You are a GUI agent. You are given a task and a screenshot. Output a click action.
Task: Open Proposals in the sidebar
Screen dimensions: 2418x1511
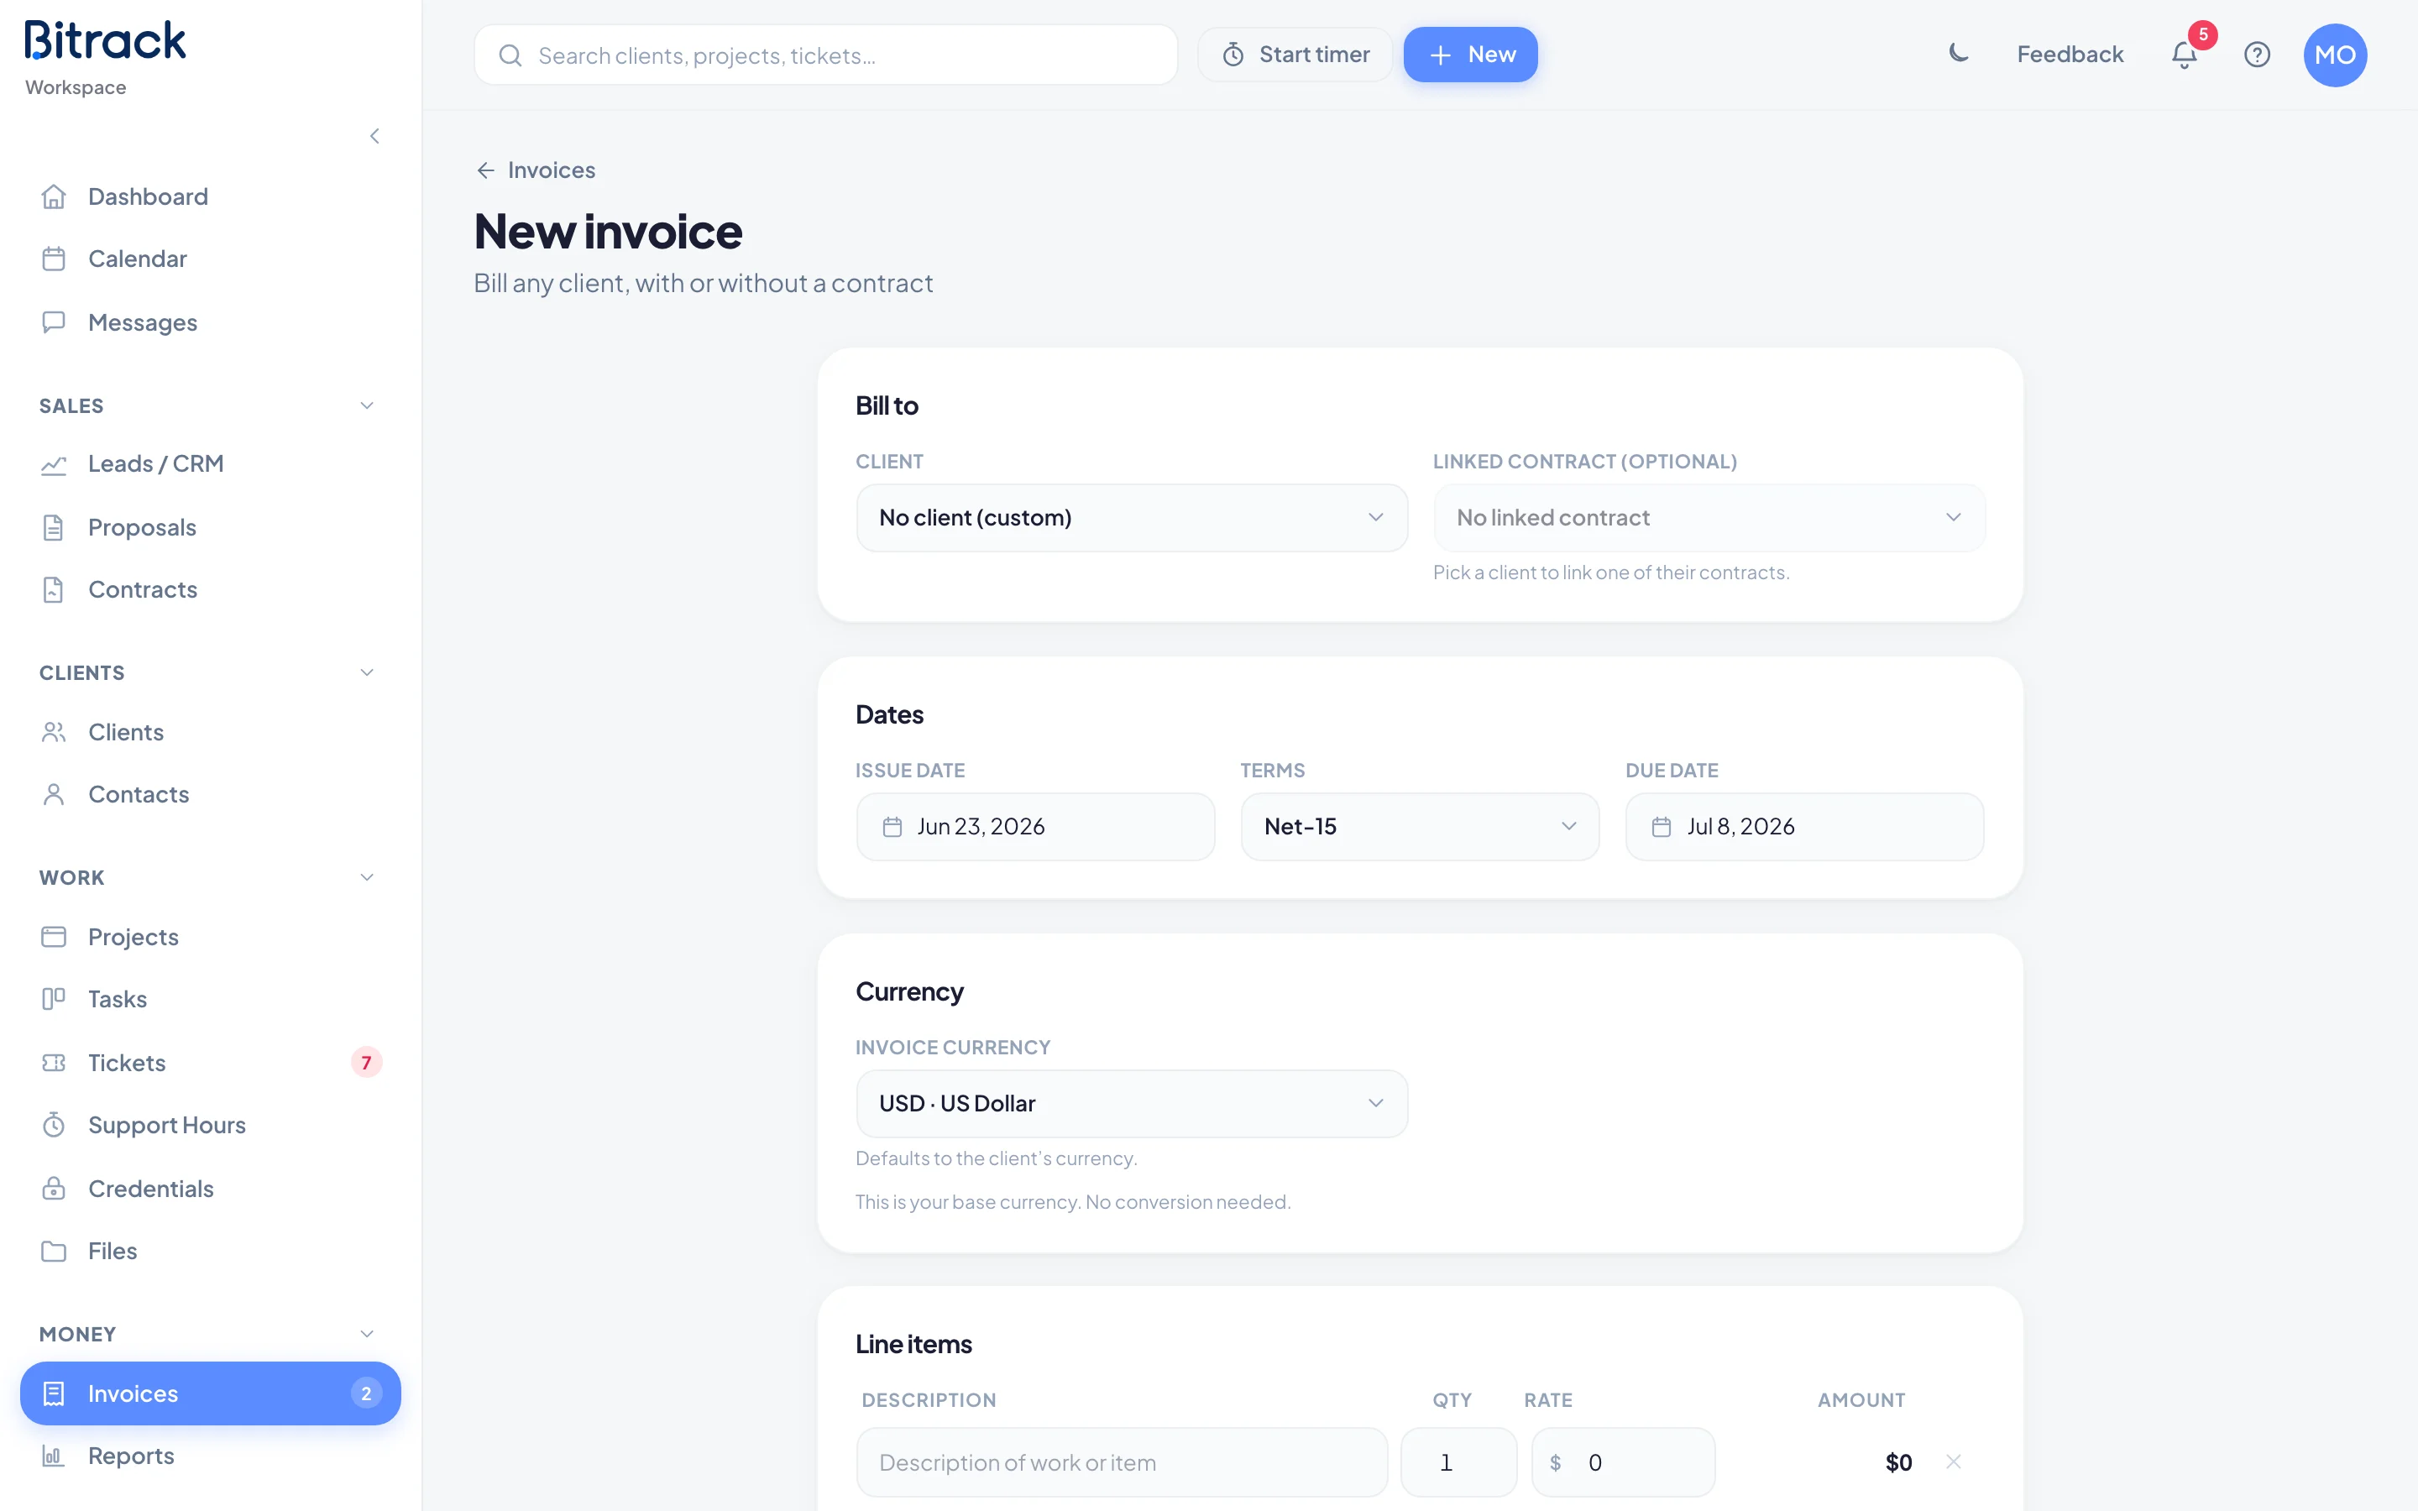210,526
